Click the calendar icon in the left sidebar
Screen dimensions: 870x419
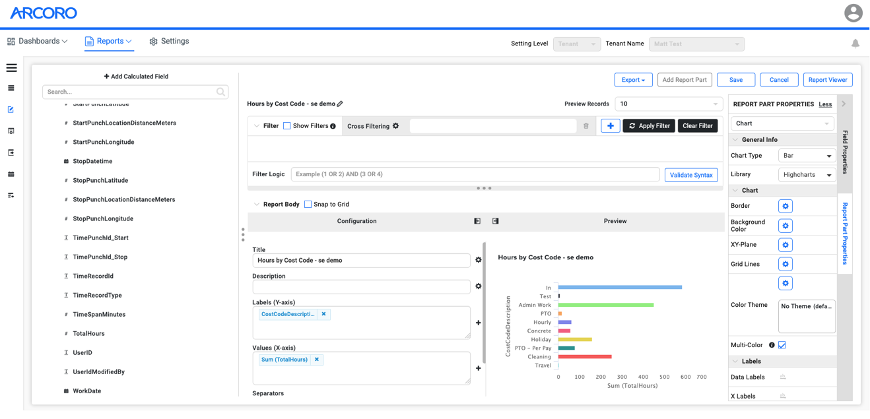click(11, 174)
